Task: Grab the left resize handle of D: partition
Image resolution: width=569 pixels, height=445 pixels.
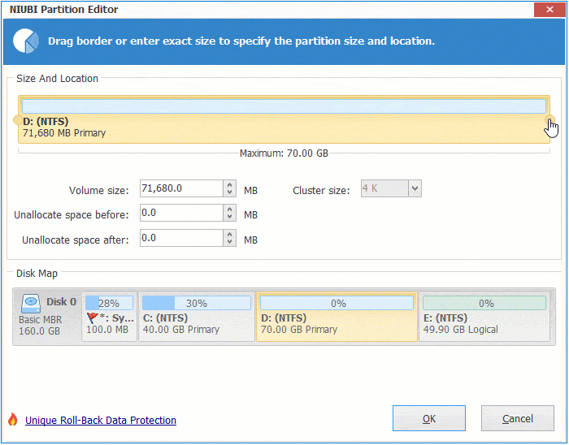Action: 19,120
